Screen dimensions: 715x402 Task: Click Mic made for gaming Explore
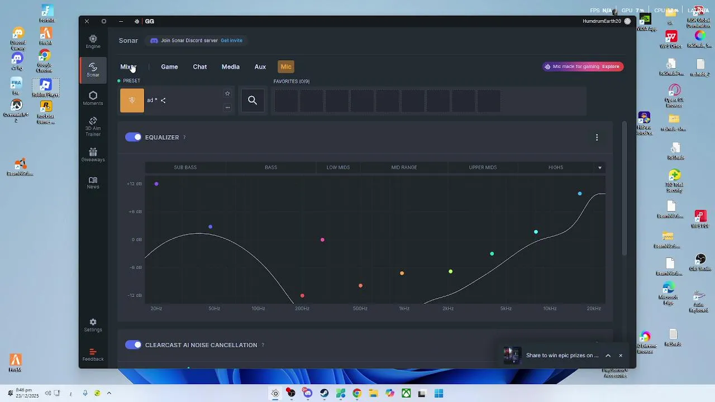point(583,66)
